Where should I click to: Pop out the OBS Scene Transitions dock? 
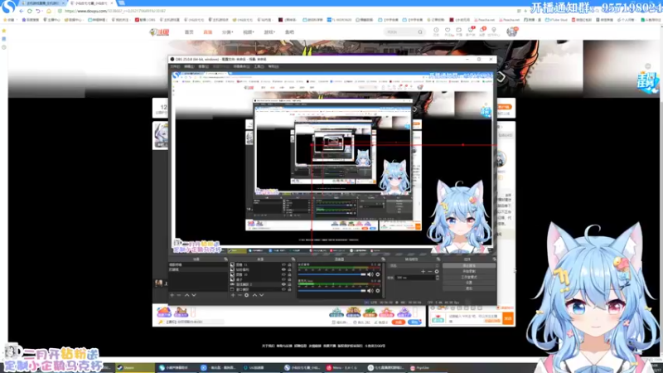tap(439, 259)
